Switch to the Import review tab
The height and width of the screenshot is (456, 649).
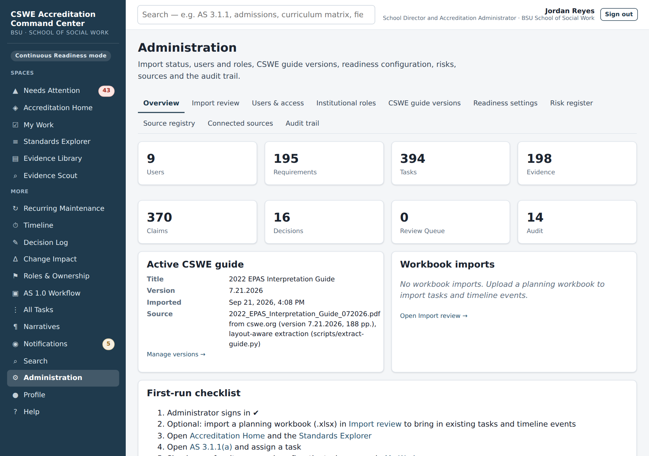tap(215, 103)
